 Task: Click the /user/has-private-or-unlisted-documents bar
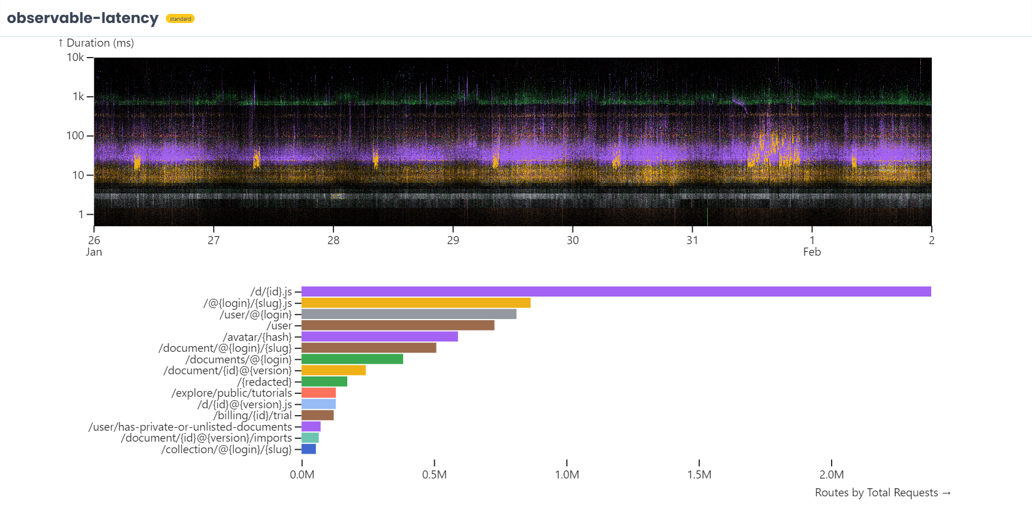311,427
